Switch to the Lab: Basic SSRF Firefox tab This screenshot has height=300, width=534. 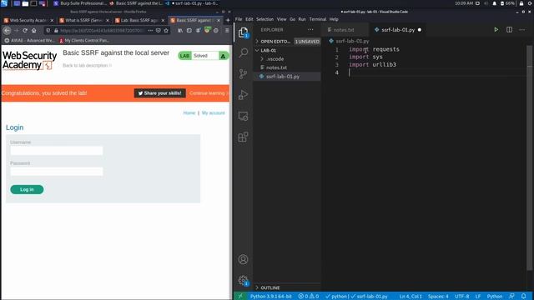coord(139,20)
